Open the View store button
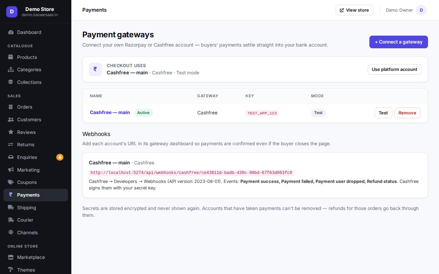The image size is (439, 274). point(354,10)
